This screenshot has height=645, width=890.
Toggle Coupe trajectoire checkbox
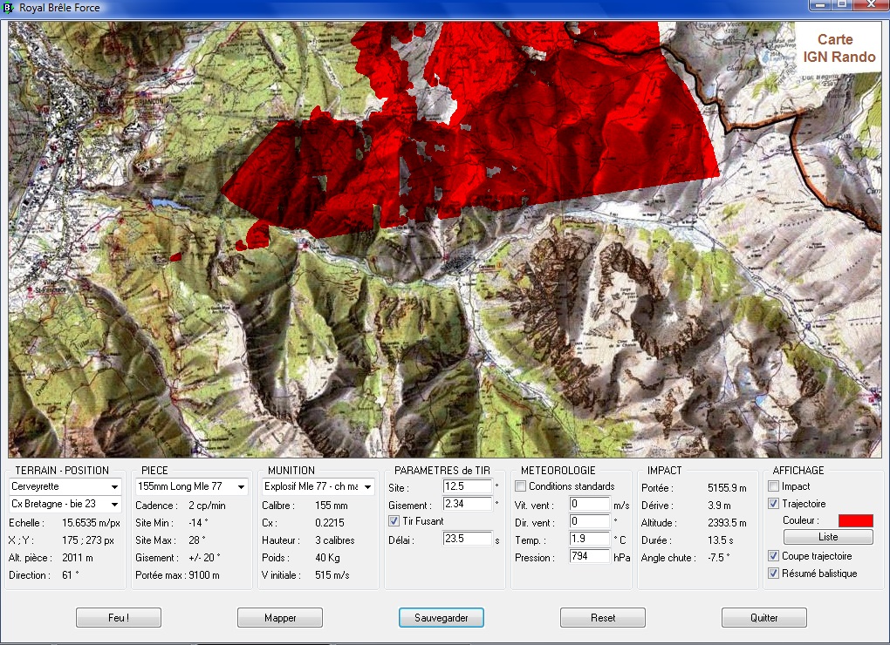(773, 556)
